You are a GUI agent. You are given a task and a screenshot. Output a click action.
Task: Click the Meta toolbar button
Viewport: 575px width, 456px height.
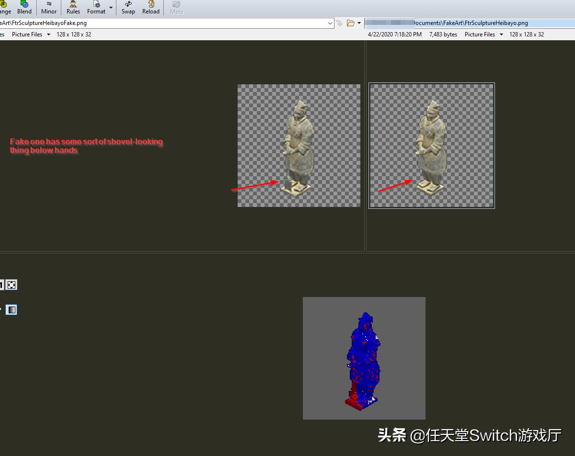click(x=176, y=8)
